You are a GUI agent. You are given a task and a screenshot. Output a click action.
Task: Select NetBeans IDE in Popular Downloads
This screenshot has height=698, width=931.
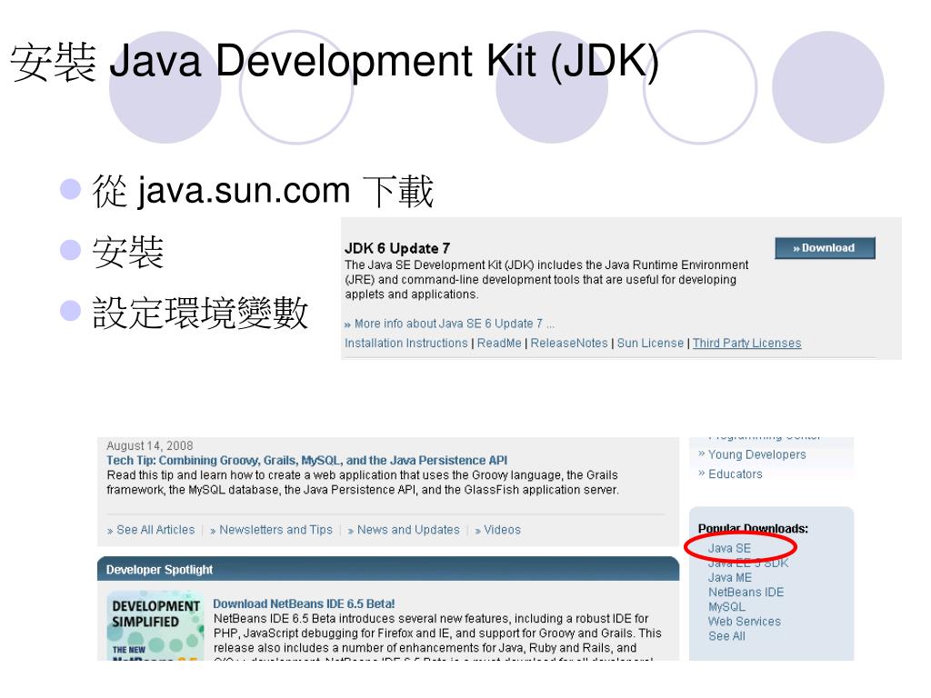pos(746,592)
